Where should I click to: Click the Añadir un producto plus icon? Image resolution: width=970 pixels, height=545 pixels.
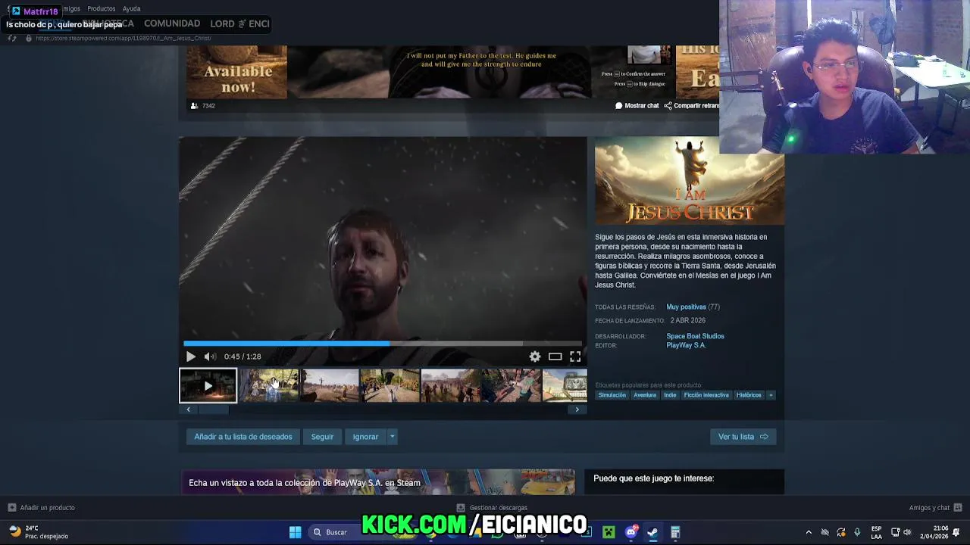click(x=11, y=508)
